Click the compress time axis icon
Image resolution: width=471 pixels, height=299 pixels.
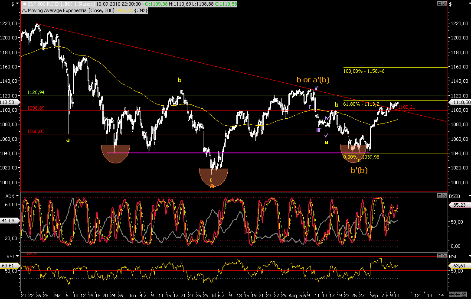click(451, 295)
